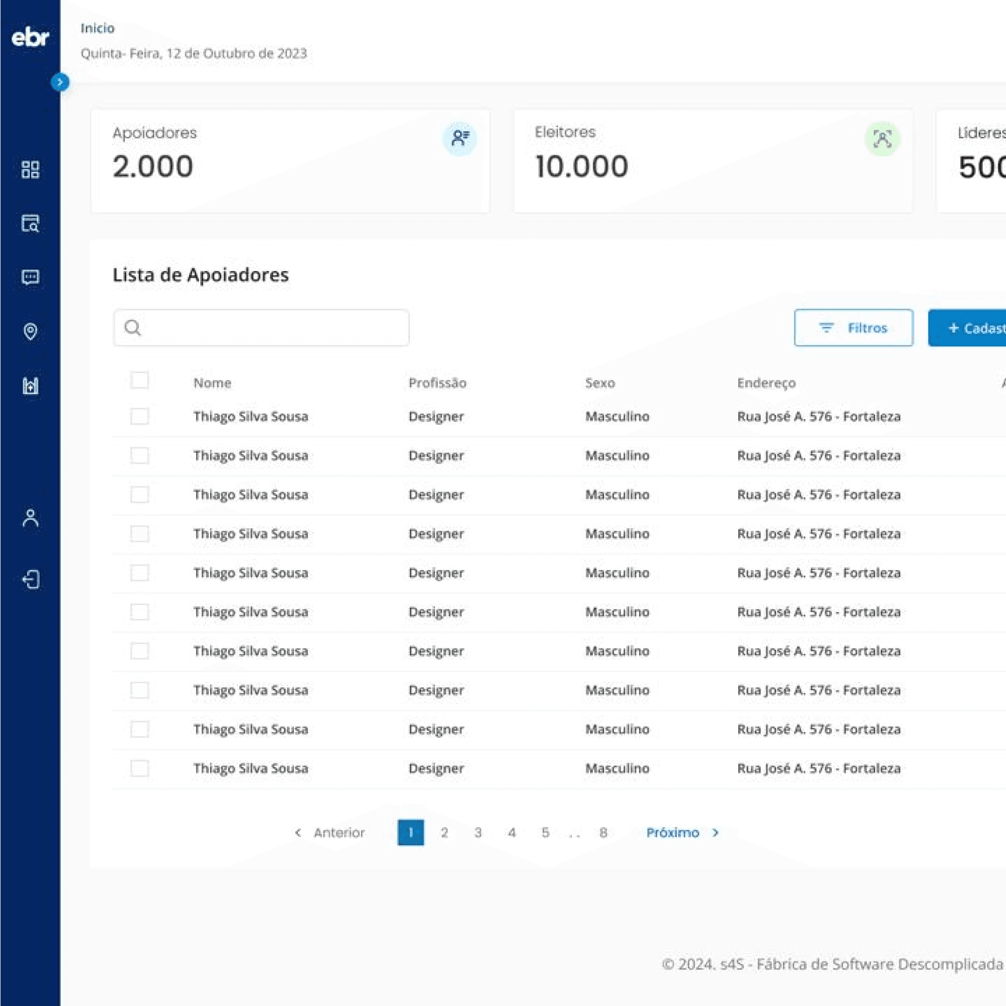Click the search input field
This screenshot has width=1006, height=1006.
pyautogui.click(x=261, y=327)
